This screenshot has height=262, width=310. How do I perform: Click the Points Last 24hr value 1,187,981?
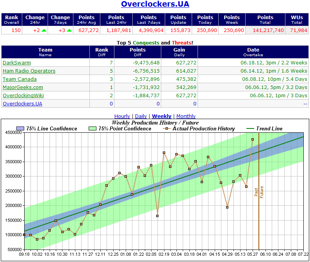click(x=119, y=30)
